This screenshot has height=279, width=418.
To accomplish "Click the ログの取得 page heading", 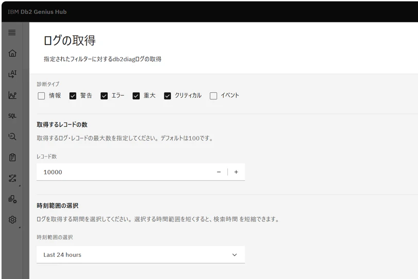I will (x=70, y=41).
